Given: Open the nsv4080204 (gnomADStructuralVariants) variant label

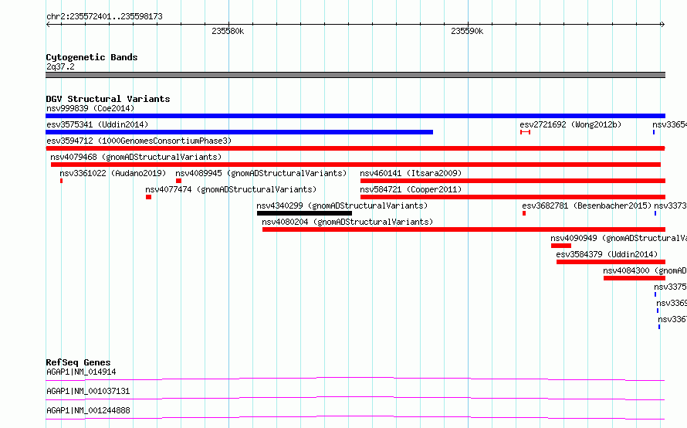Looking at the screenshot, I should click(x=347, y=222).
